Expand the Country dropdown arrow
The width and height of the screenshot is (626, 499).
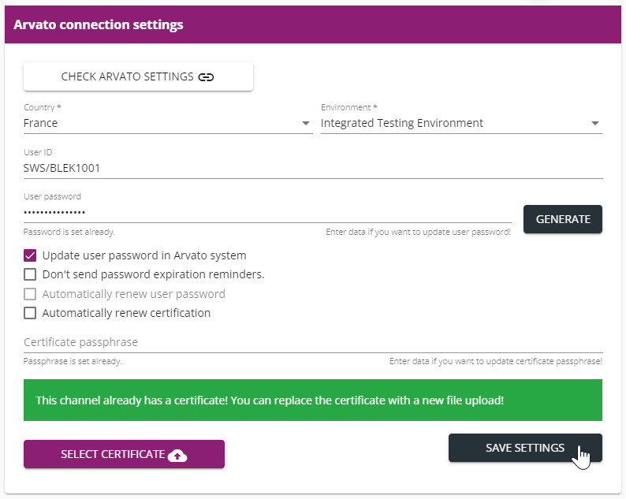[x=306, y=123]
